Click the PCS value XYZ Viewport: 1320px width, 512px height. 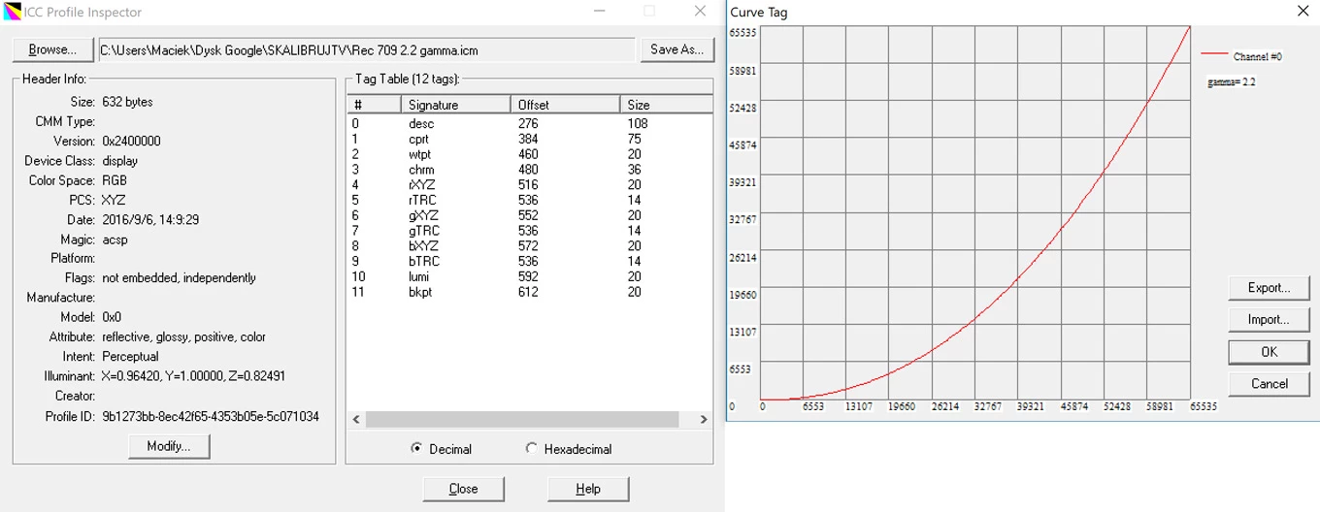tap(113, 200)
